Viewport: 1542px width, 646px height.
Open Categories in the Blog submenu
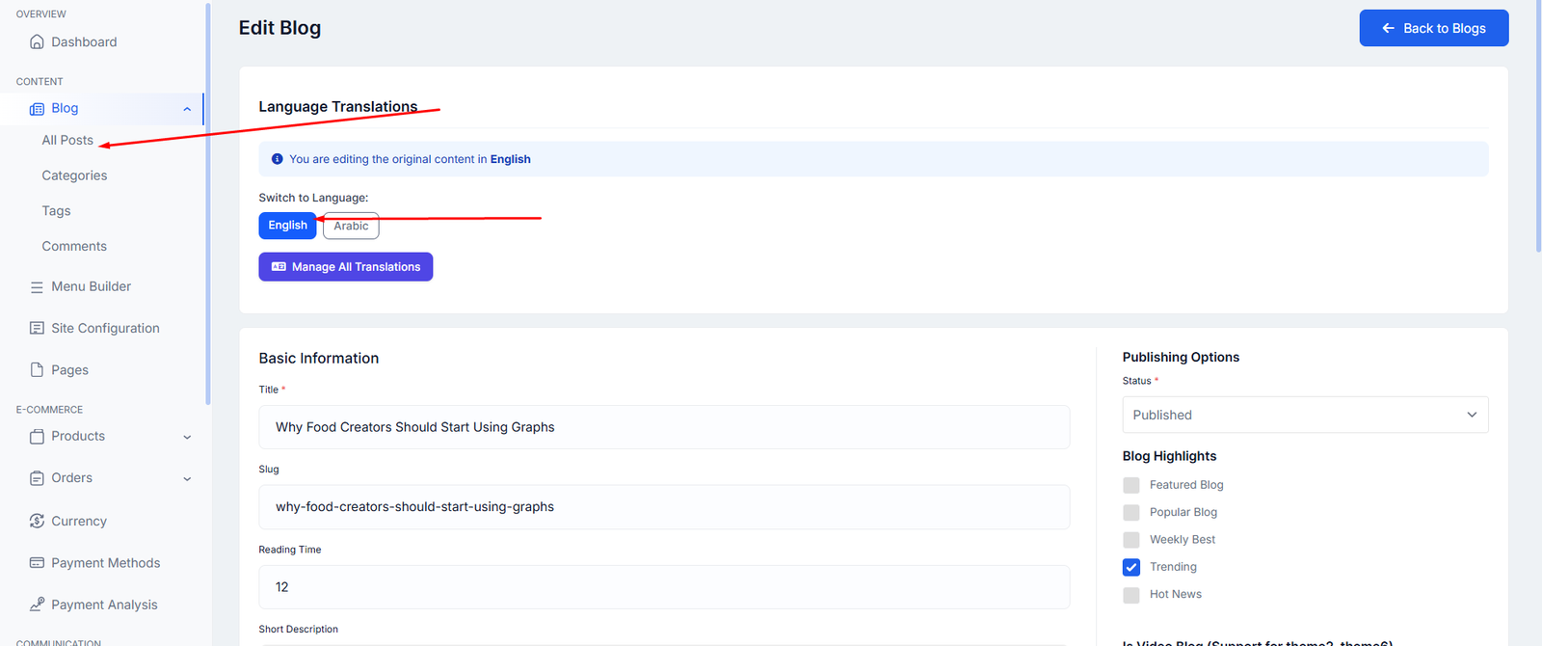74,175
